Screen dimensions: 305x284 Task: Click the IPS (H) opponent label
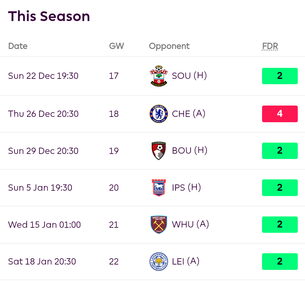(x=186, y=188)
